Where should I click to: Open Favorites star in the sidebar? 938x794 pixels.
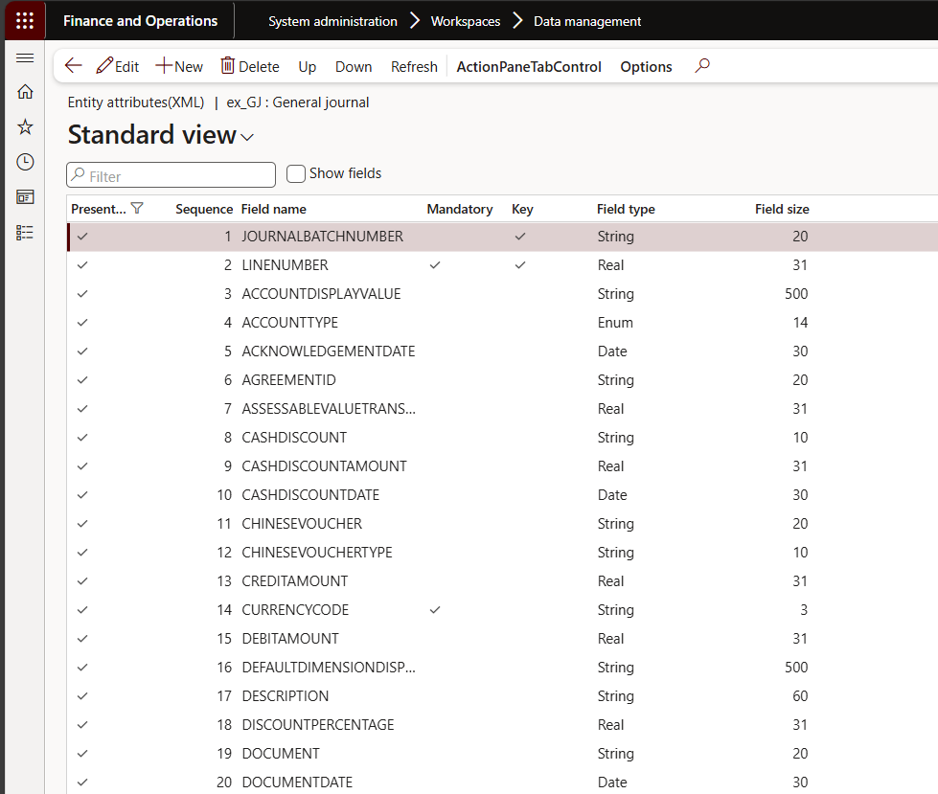25,127
